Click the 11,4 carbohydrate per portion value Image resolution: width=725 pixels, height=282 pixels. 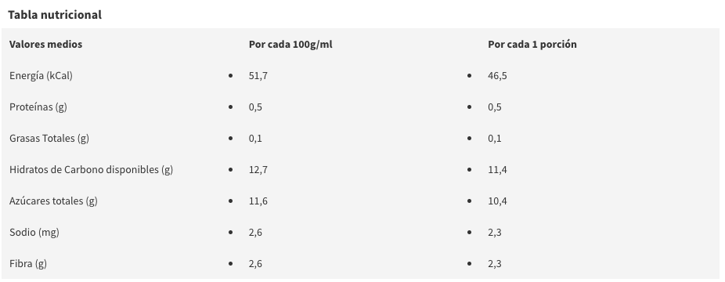tap(497, 170)
